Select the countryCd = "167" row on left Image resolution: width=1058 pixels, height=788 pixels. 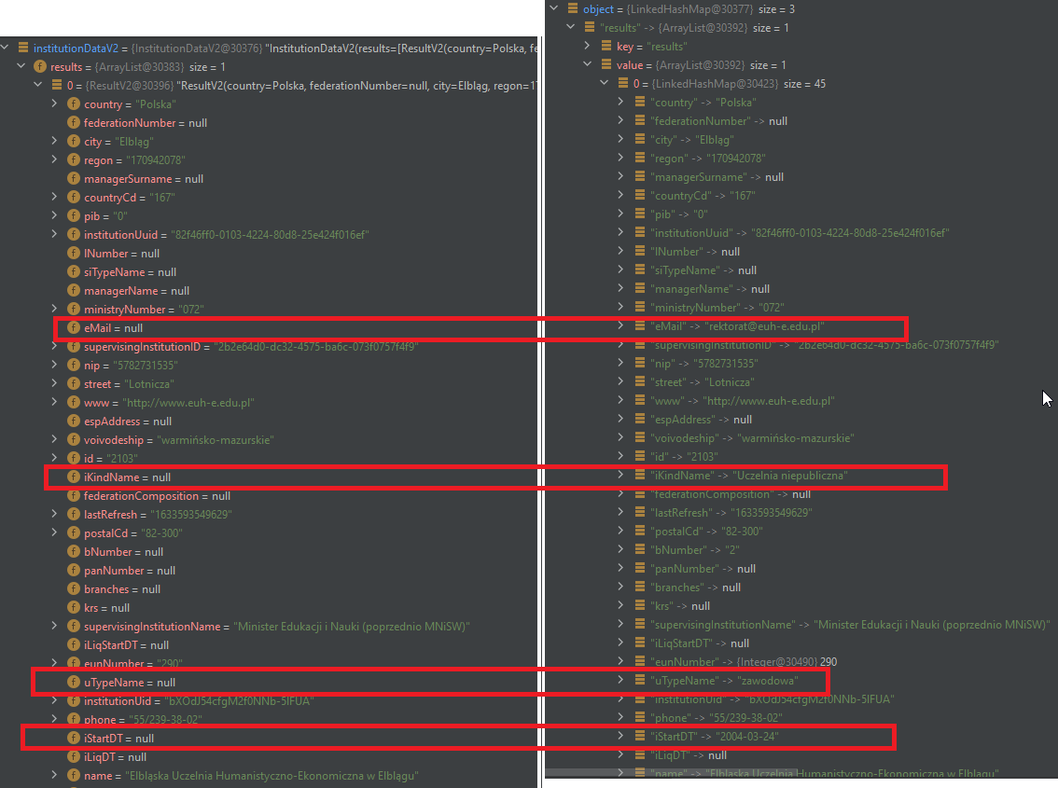tap(270, 197)
